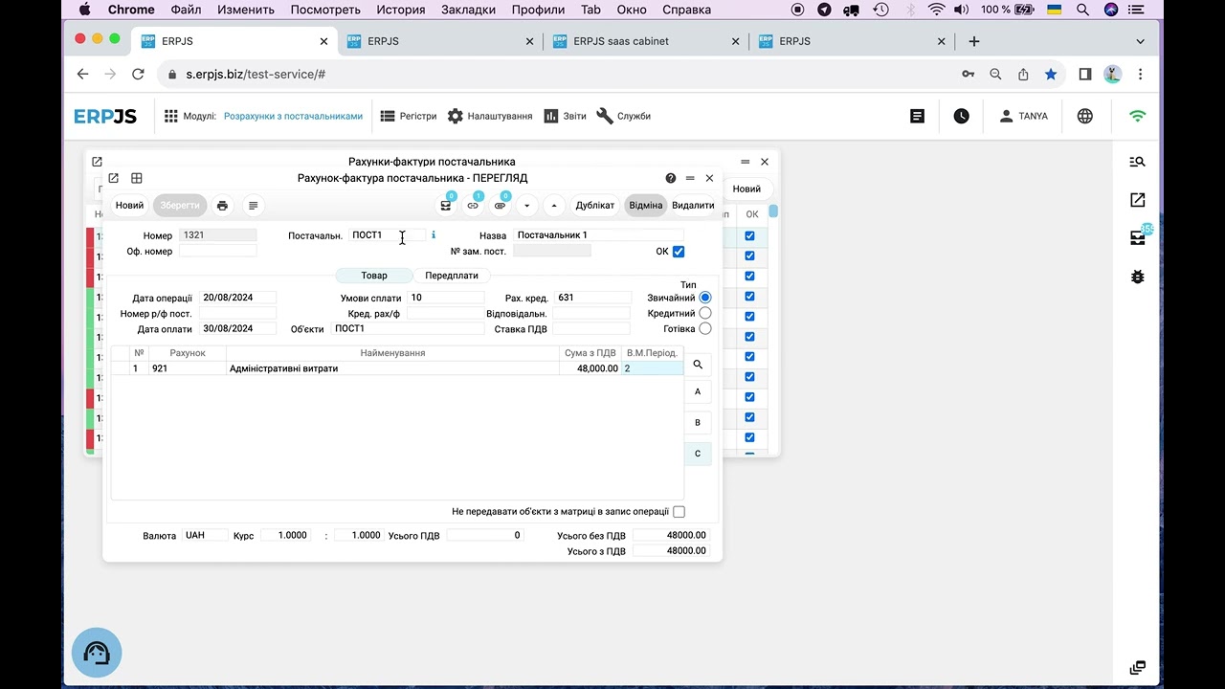Open the inbox icon with badge 0
Screen dimensions: 1225x689
point(446,206)
